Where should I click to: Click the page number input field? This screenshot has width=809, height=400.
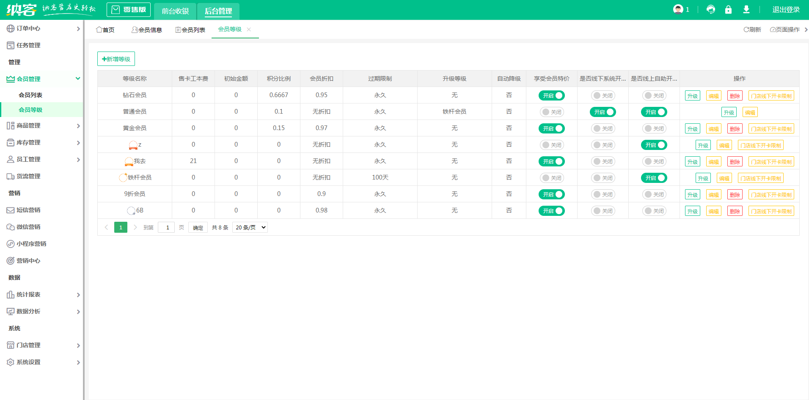pyautogui.click(x=167, y=227)
